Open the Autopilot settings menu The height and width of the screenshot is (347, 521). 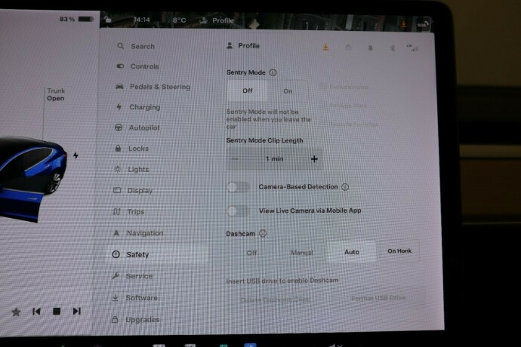pos(143,127)
